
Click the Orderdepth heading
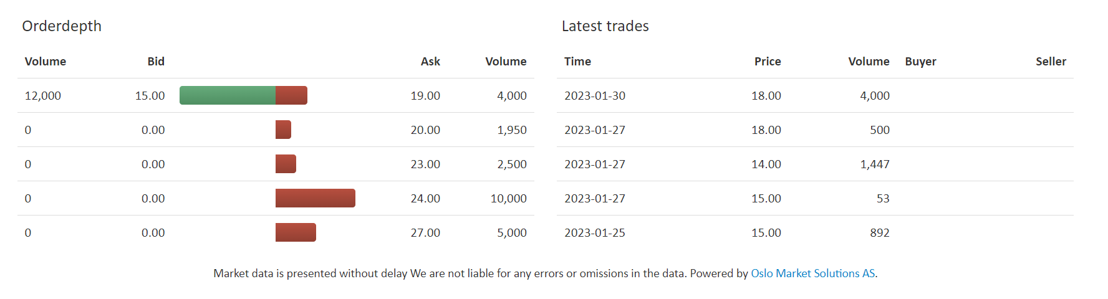point(62,26)
